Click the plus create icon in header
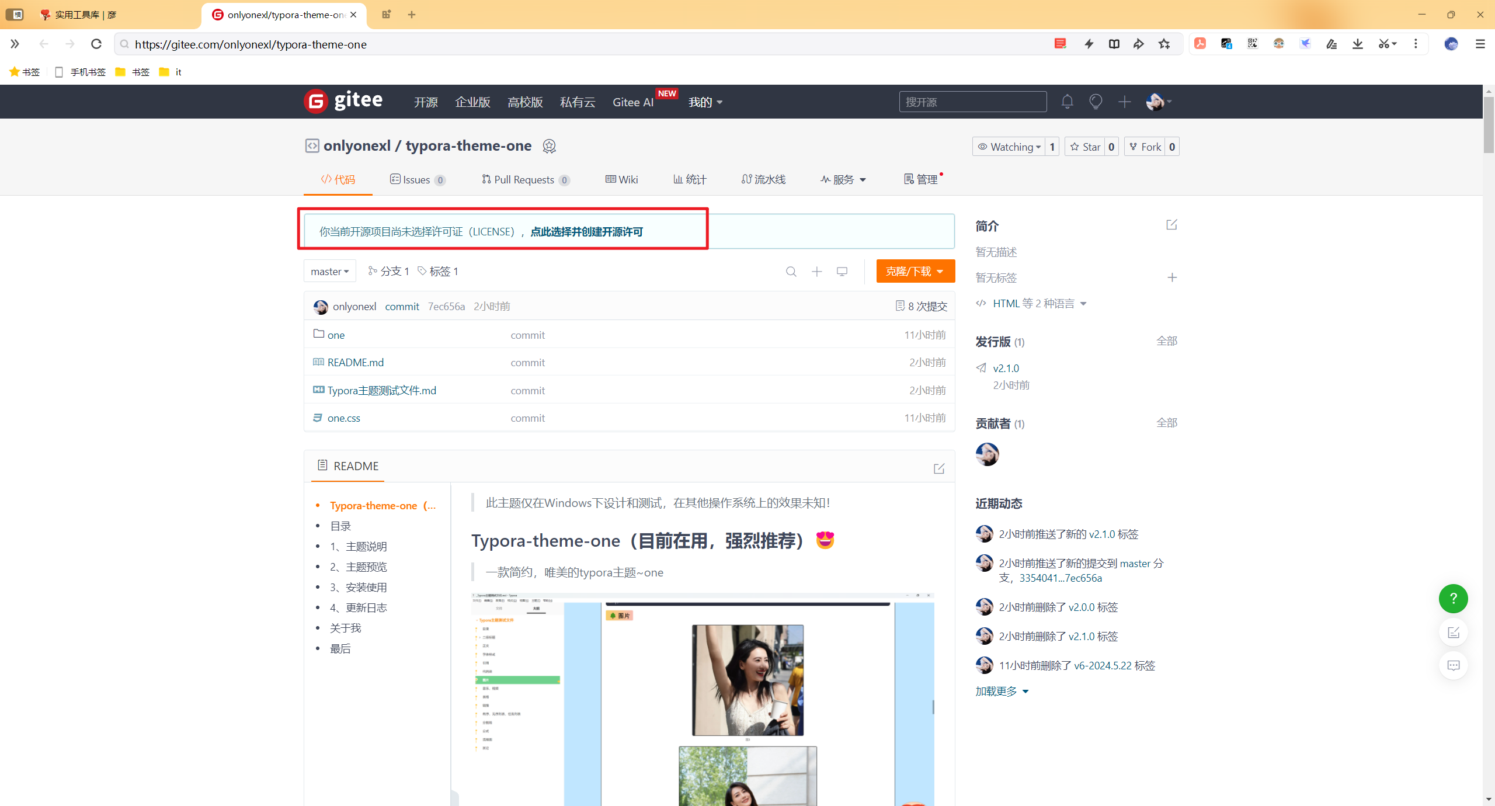Viewport: 1495px width, 806px height. click(1124, 102)
